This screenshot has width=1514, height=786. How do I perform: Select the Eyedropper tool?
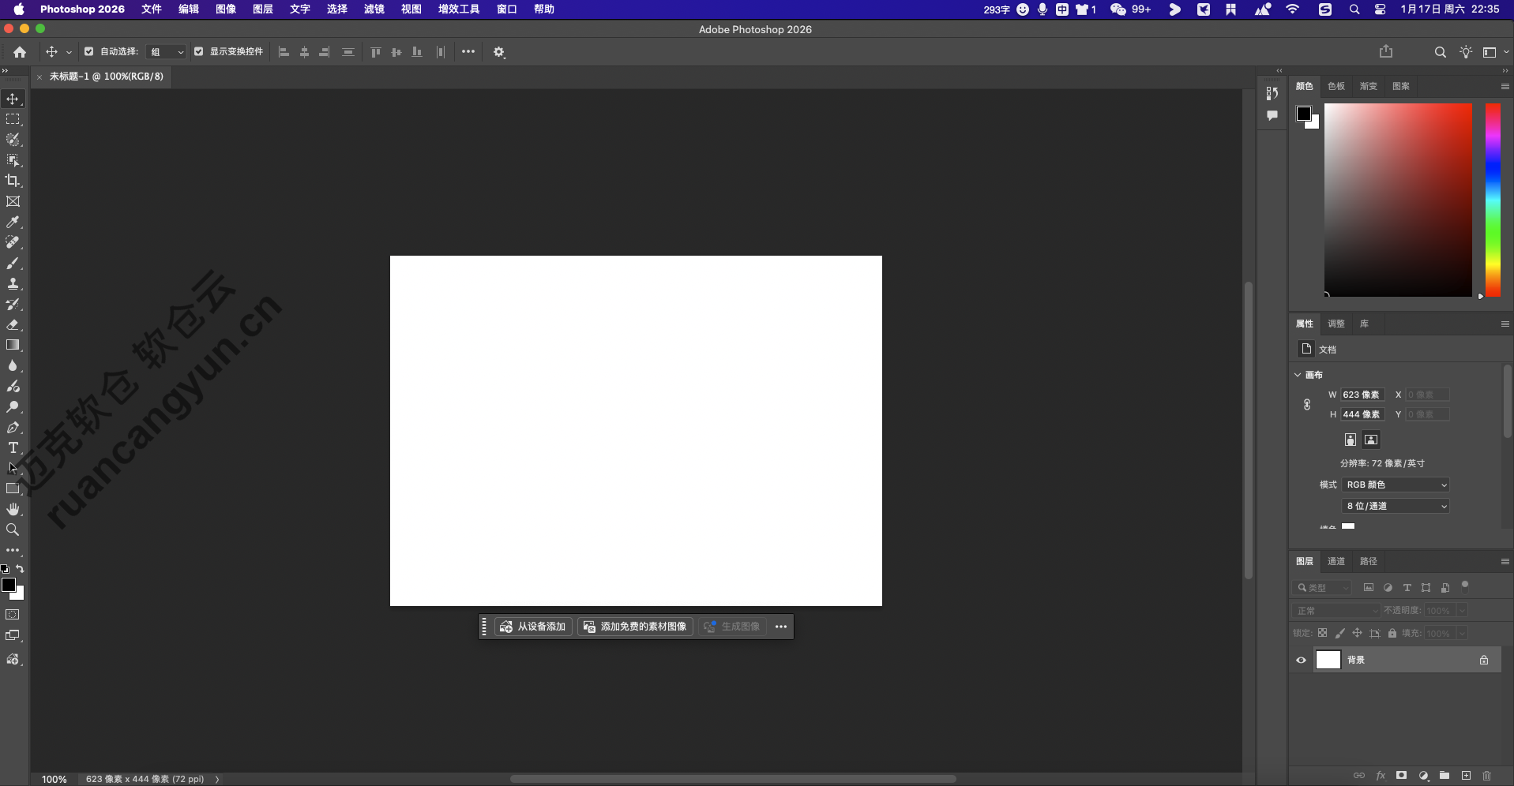13,223
